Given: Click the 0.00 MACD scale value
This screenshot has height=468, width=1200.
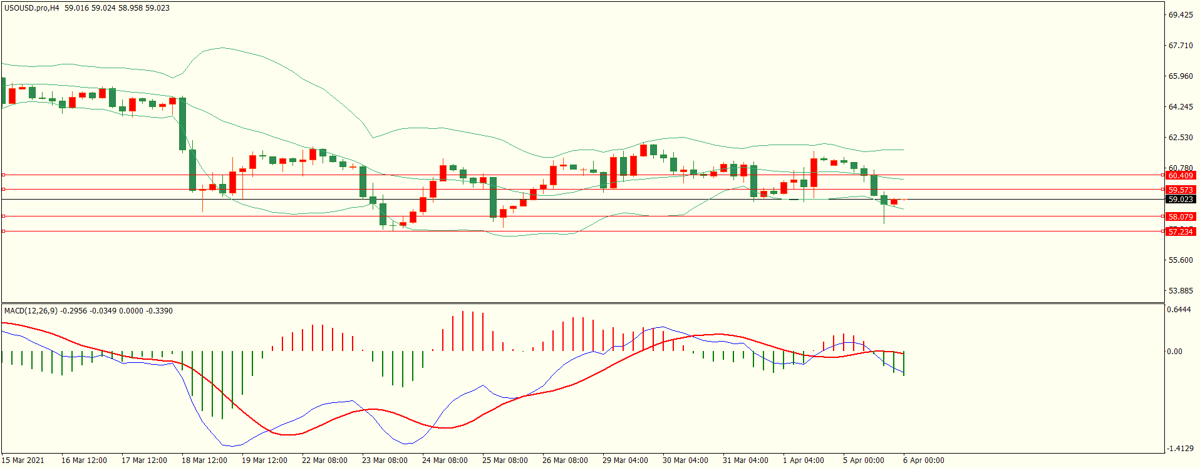Looking at the screenshot, I should tap(1174, 352).
